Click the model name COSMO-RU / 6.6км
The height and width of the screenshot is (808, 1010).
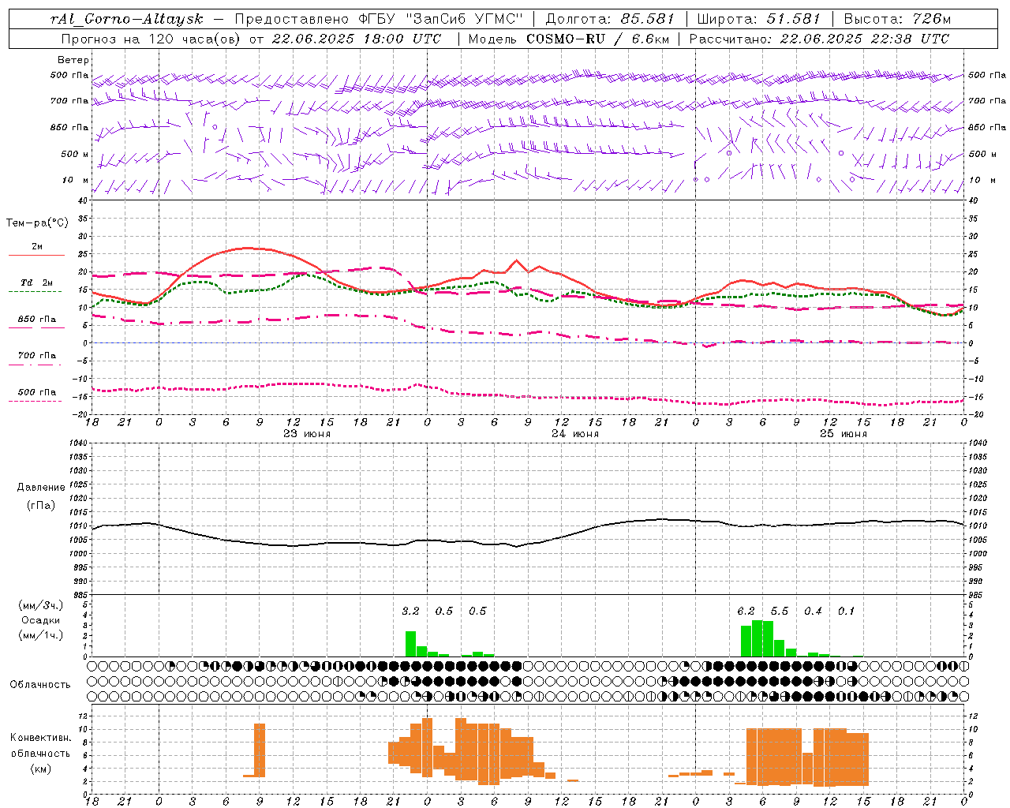(598, 39)
